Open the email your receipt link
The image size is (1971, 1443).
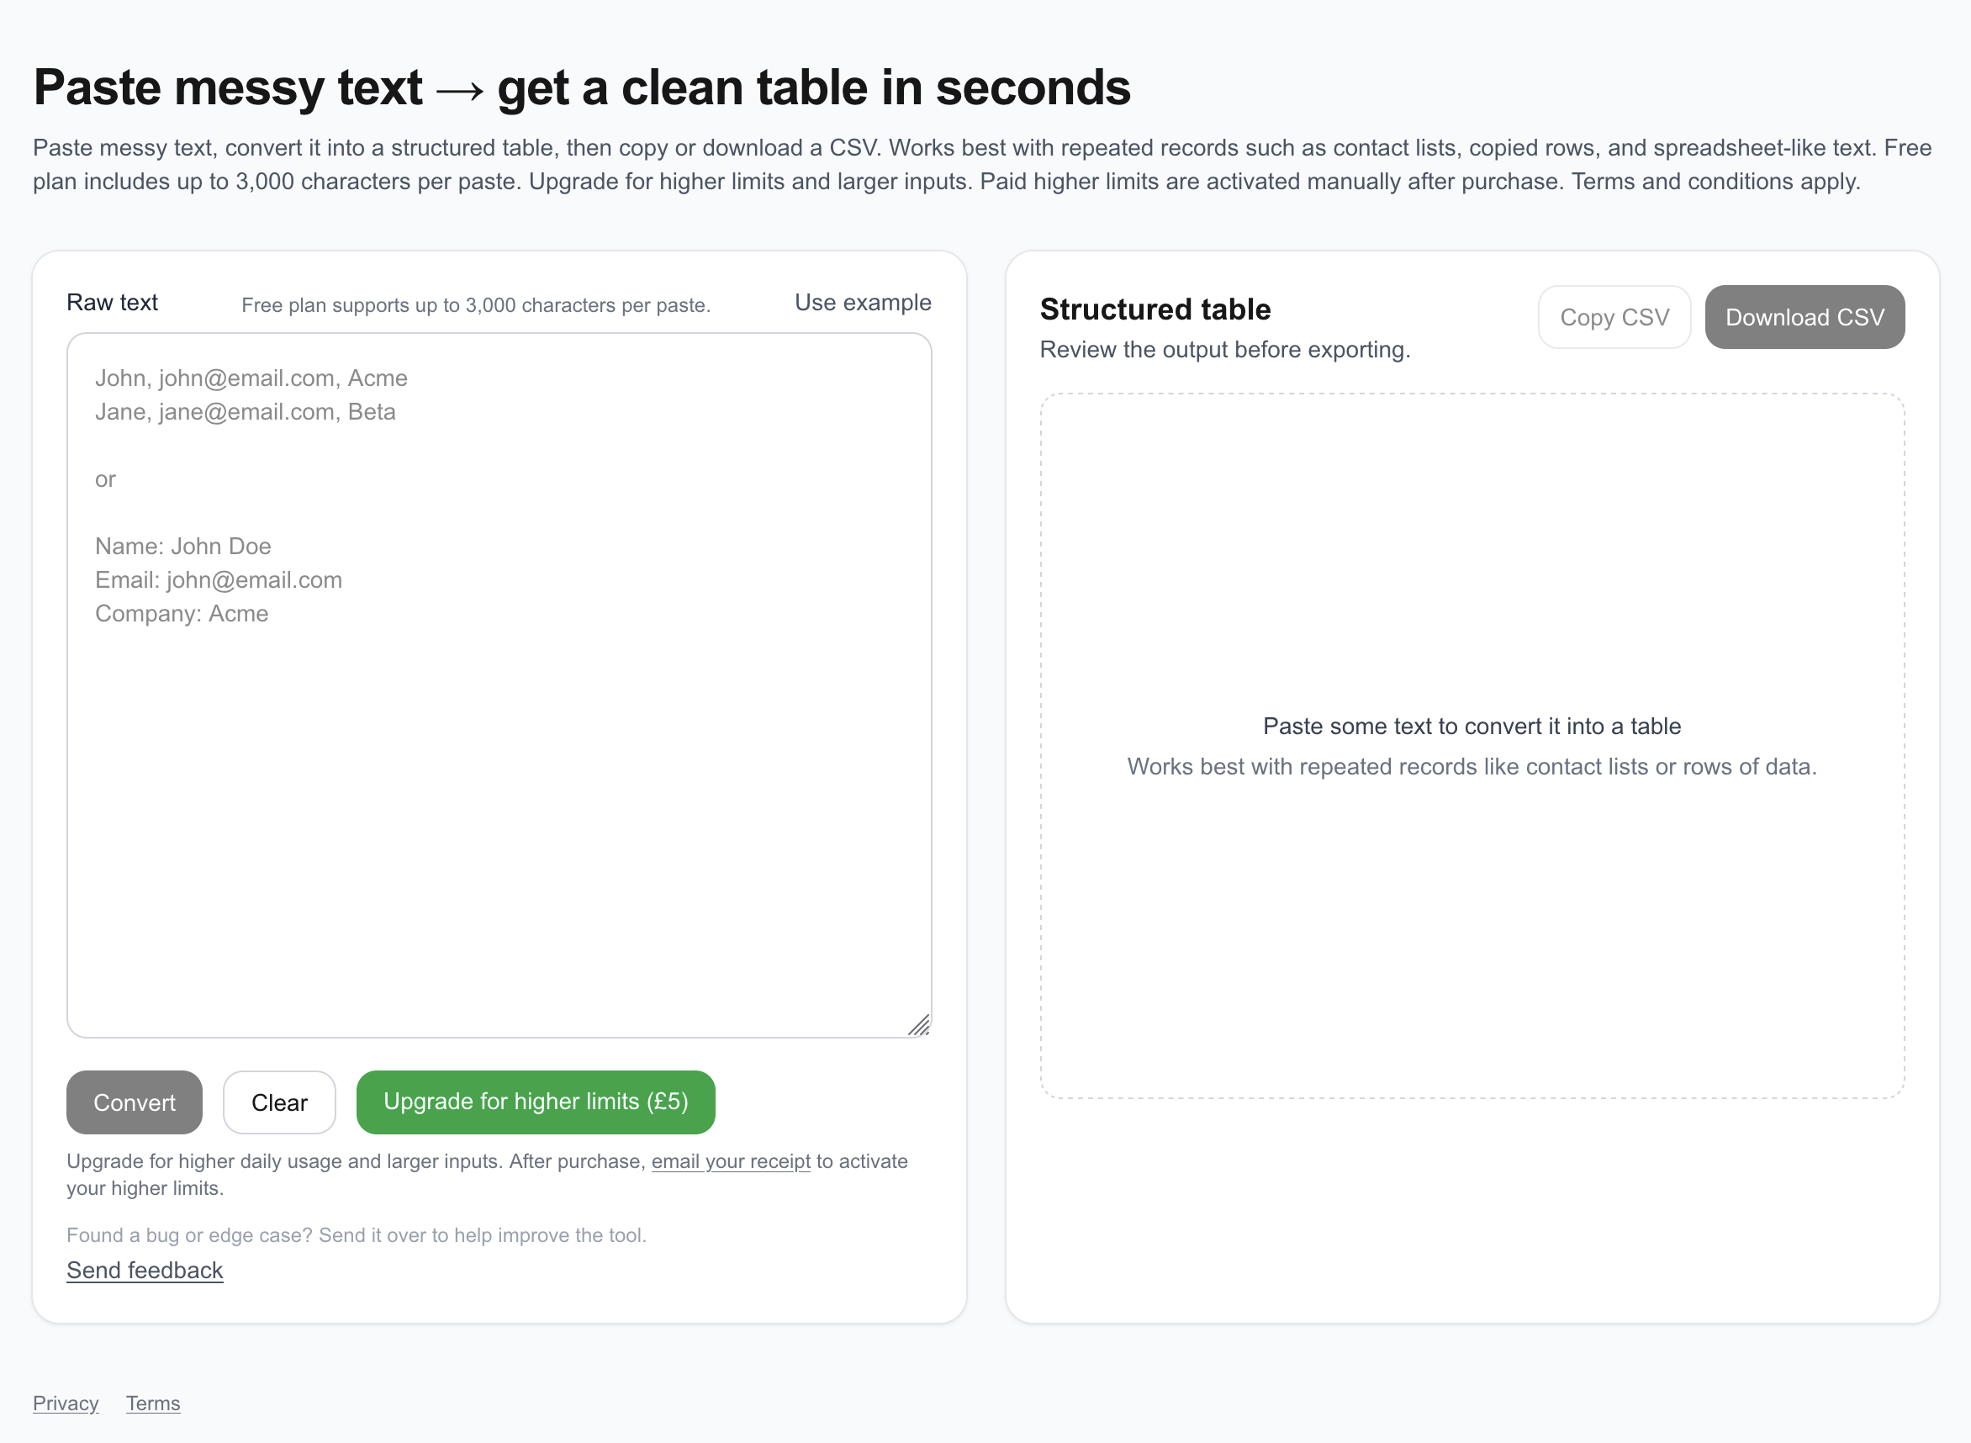click(730, 1160)
